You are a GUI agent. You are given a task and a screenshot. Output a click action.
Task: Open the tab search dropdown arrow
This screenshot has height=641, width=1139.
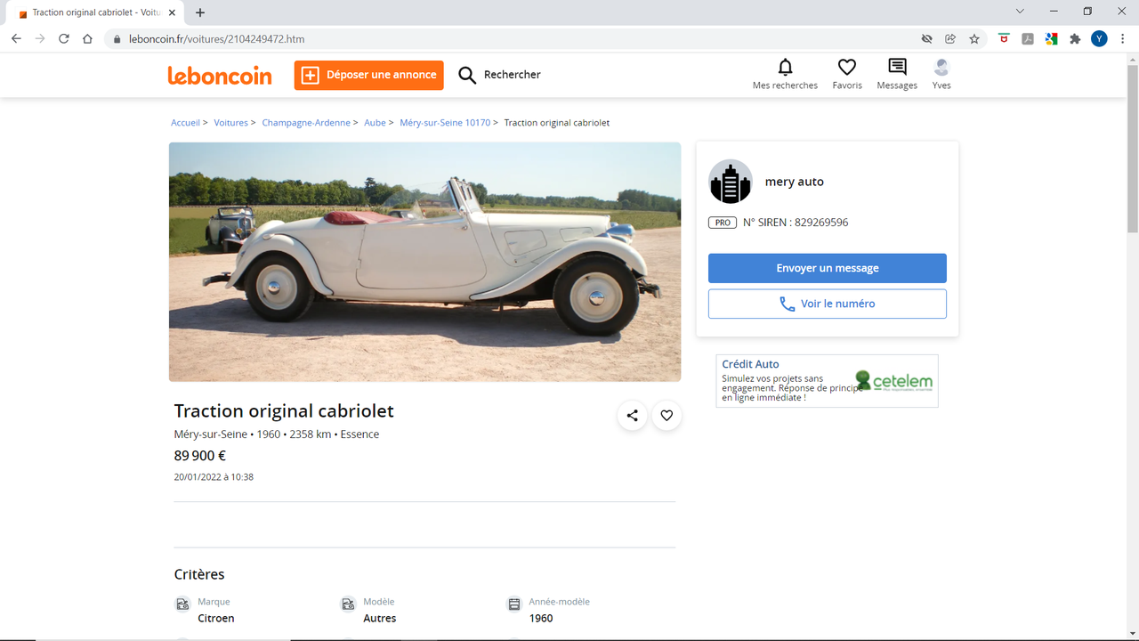coord(1020,12)
